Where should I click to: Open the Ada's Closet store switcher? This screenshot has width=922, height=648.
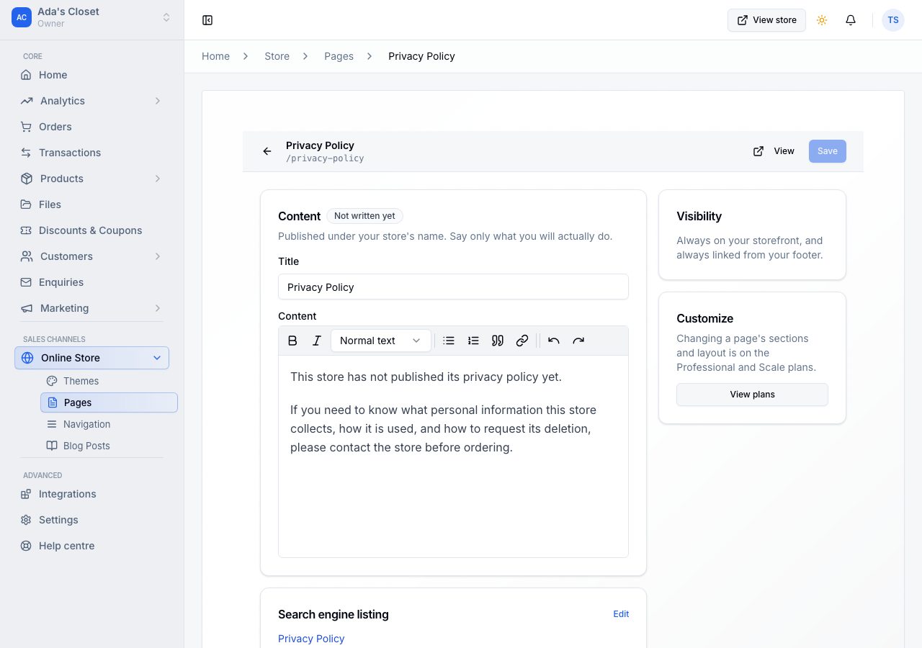pos(91,17)
